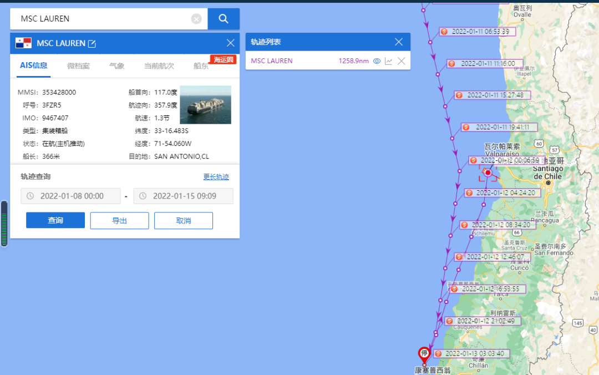Click destination SAN ANTONIO,CL text
Viewport: 599px width, 375px height.
tap(181, 156)
